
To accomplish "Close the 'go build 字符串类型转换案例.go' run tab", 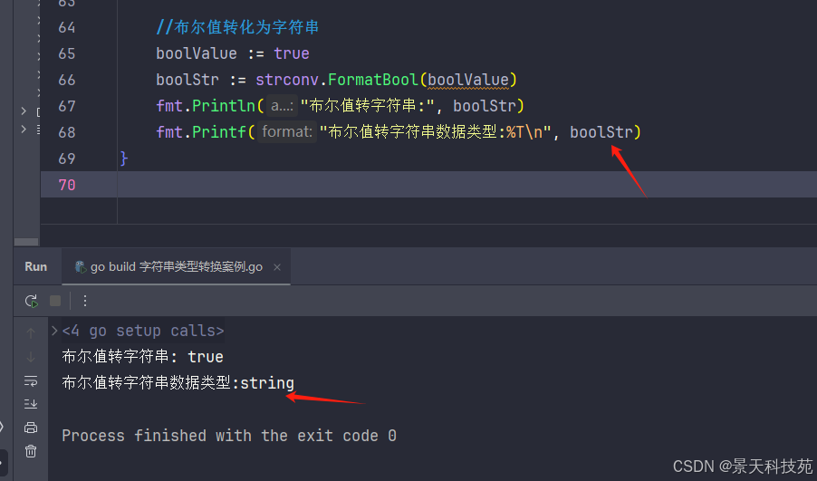I will [x=277, y=267].
